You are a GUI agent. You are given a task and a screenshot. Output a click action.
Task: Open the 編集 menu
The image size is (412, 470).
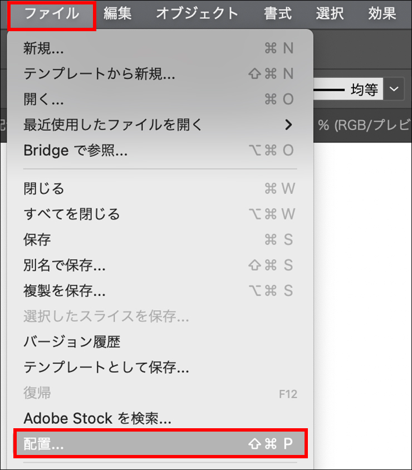[x=117, y=14]
